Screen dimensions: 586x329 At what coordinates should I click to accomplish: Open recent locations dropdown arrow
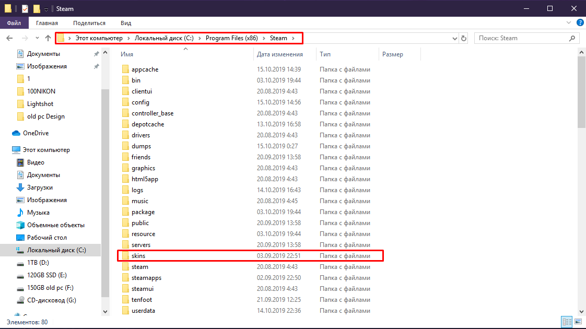click(37, 38)
